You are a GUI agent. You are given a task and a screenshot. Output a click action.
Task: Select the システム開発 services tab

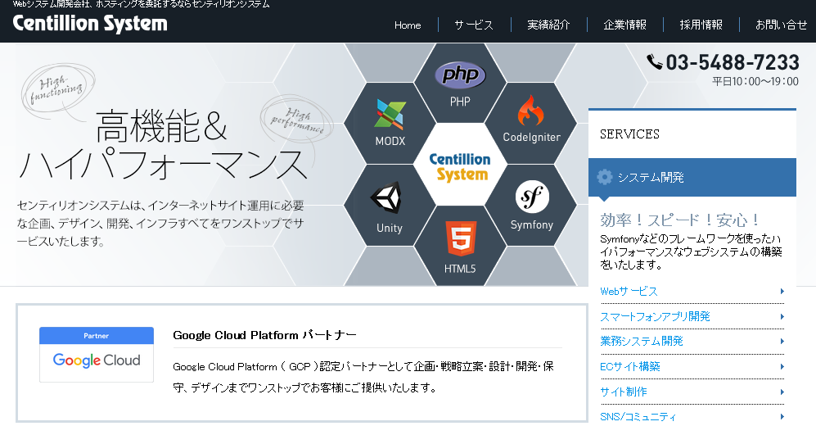pyautogui.click(x=692, y=178)
